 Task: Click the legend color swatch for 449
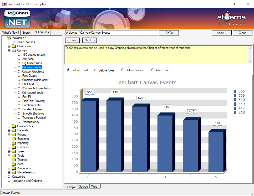coord(235,104)
